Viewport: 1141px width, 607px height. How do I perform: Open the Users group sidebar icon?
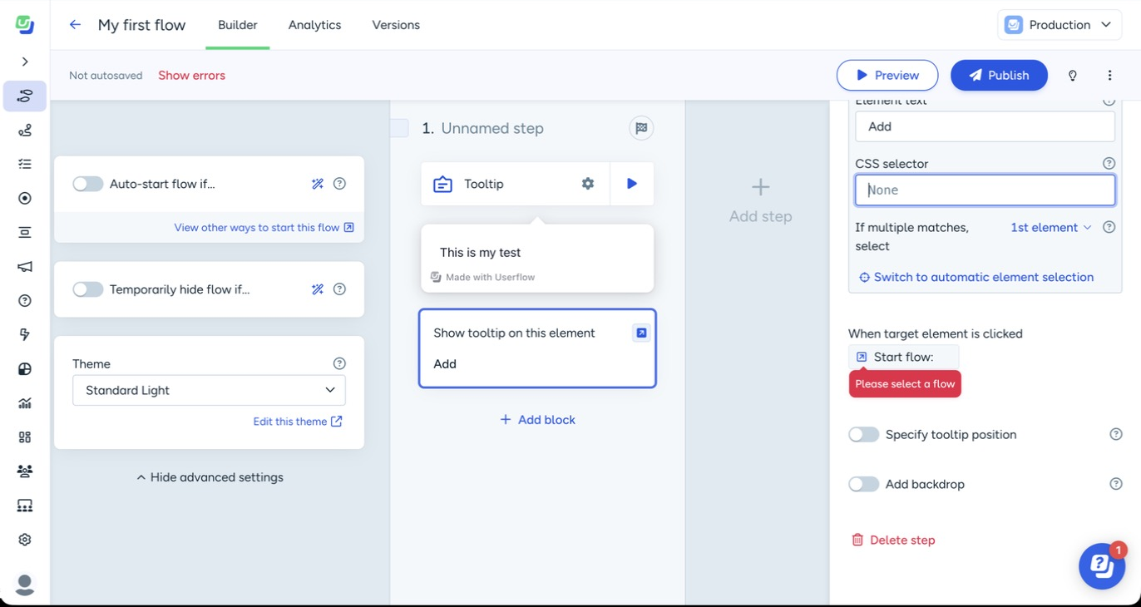pos(25,471)
